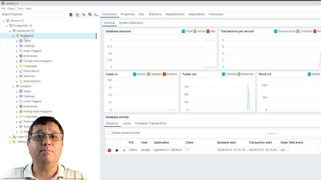Screen dimensions: 321x180
Task: Select the General dashboard sub-tab
Action: [109, 23]
